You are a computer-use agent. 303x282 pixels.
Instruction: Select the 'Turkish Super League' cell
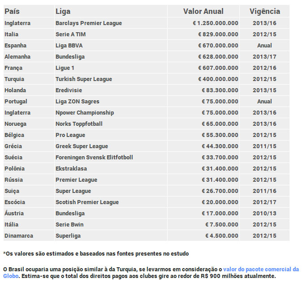coord(83,79)
